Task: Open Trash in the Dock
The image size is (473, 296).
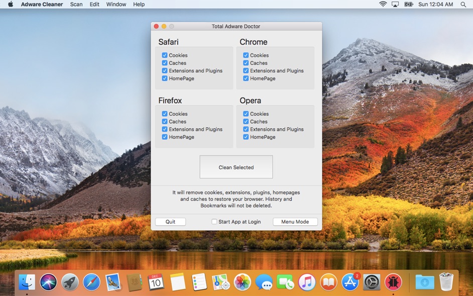Action: click(x=446, y=281)
